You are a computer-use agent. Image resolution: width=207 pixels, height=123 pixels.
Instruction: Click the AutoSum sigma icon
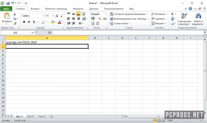pyautogui.click(x=172, y=14)
